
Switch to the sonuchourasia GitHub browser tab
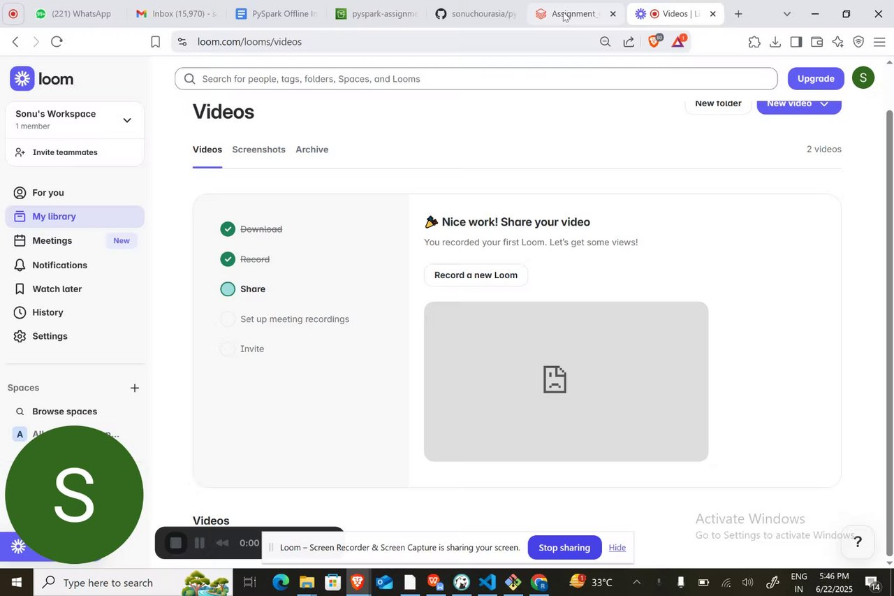476,13
